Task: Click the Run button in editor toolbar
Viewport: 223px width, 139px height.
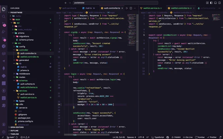Action: (x=127, y=8)
